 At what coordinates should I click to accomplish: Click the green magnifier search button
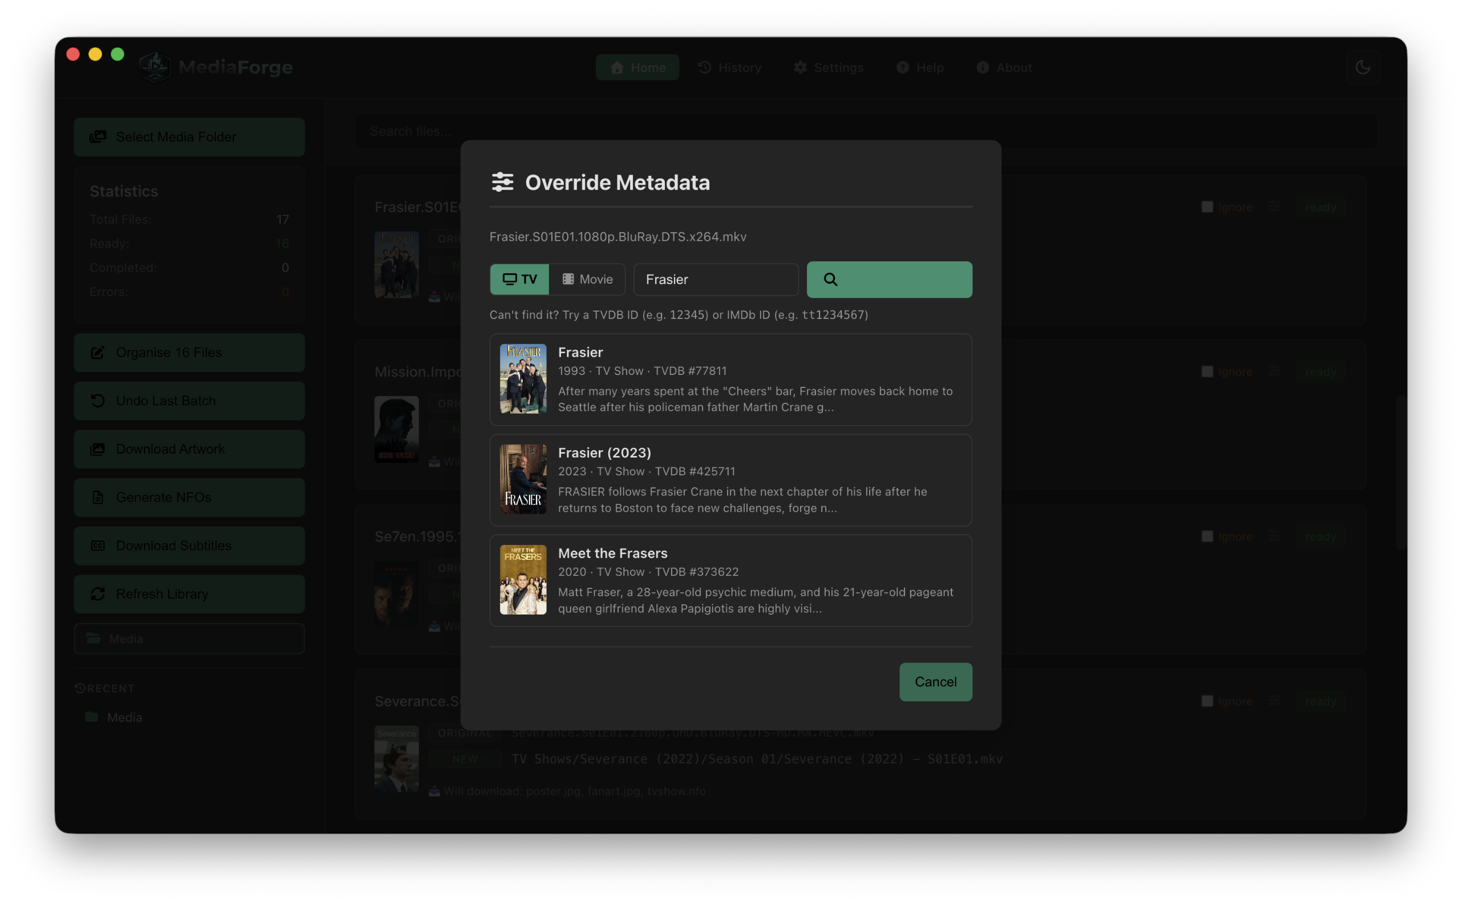click(889, 279)
